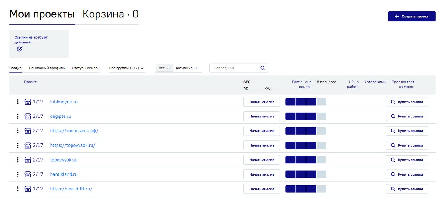Open the 'Статусы ссылок' tab

point(86,68)
